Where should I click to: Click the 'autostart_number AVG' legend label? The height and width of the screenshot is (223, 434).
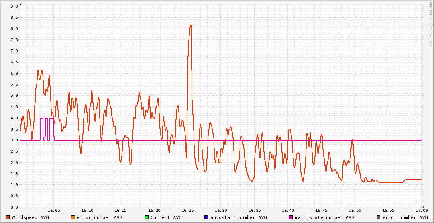click(238, 217)
